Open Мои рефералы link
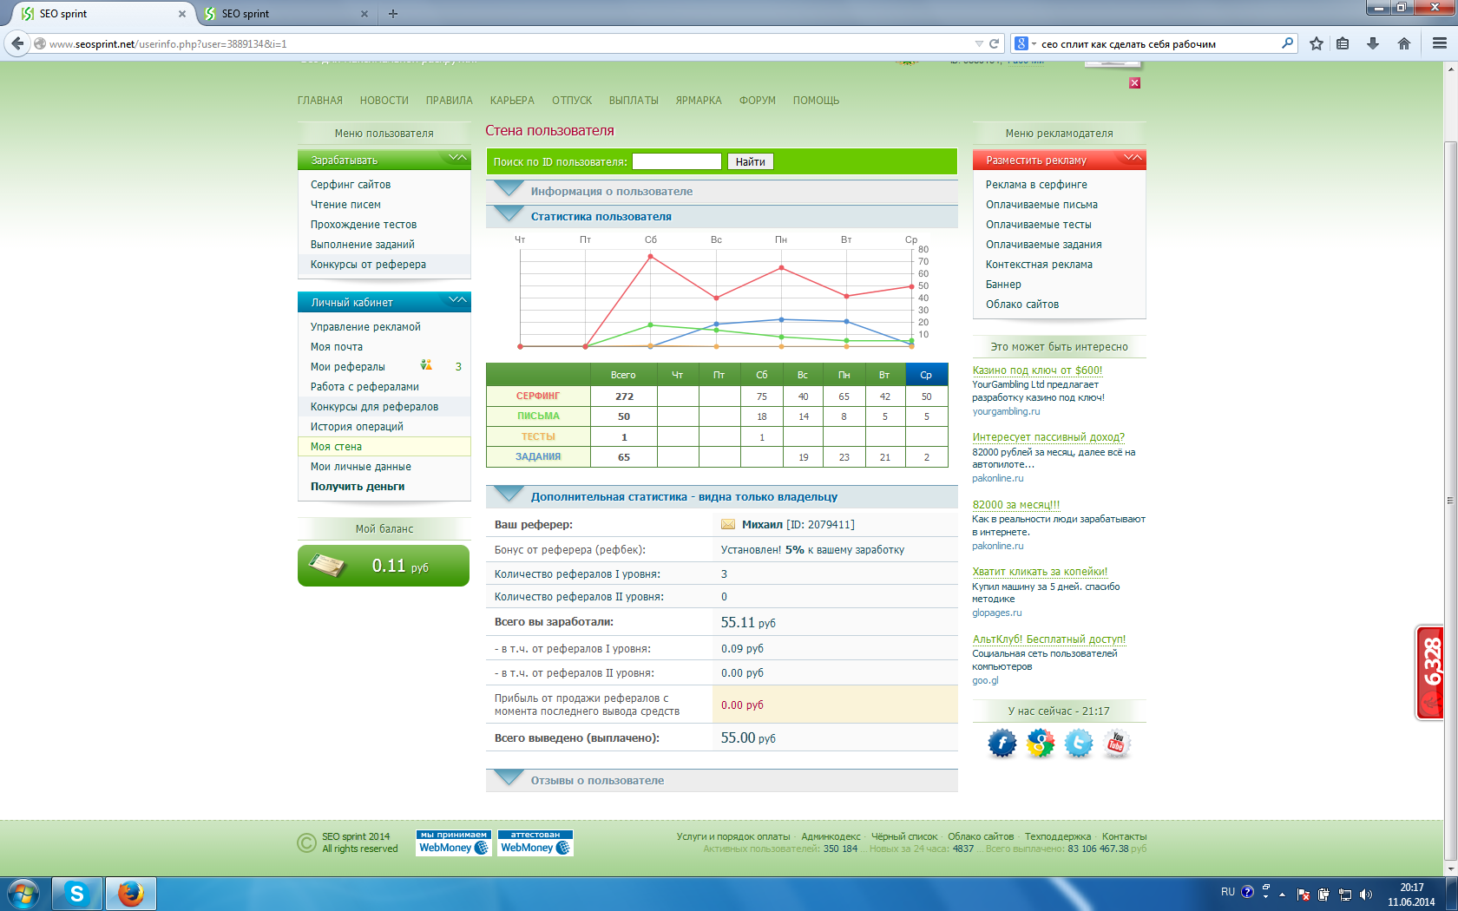 pyautogui.click(x=348, y=367)
